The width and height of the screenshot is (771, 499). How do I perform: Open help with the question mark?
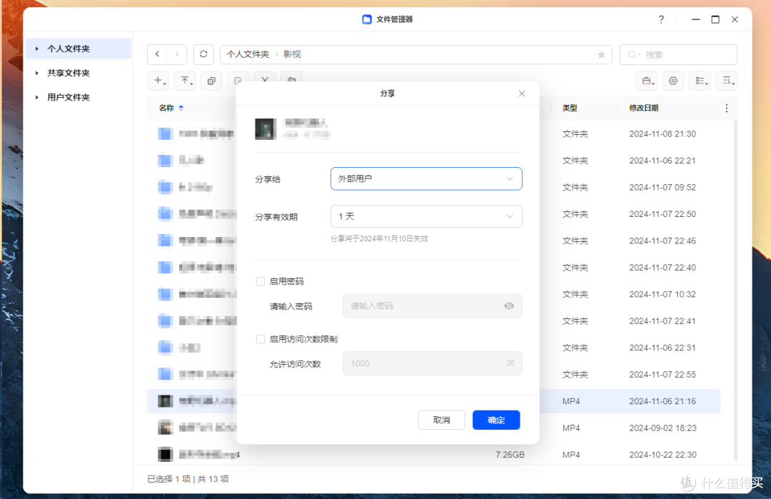[661, 19]
